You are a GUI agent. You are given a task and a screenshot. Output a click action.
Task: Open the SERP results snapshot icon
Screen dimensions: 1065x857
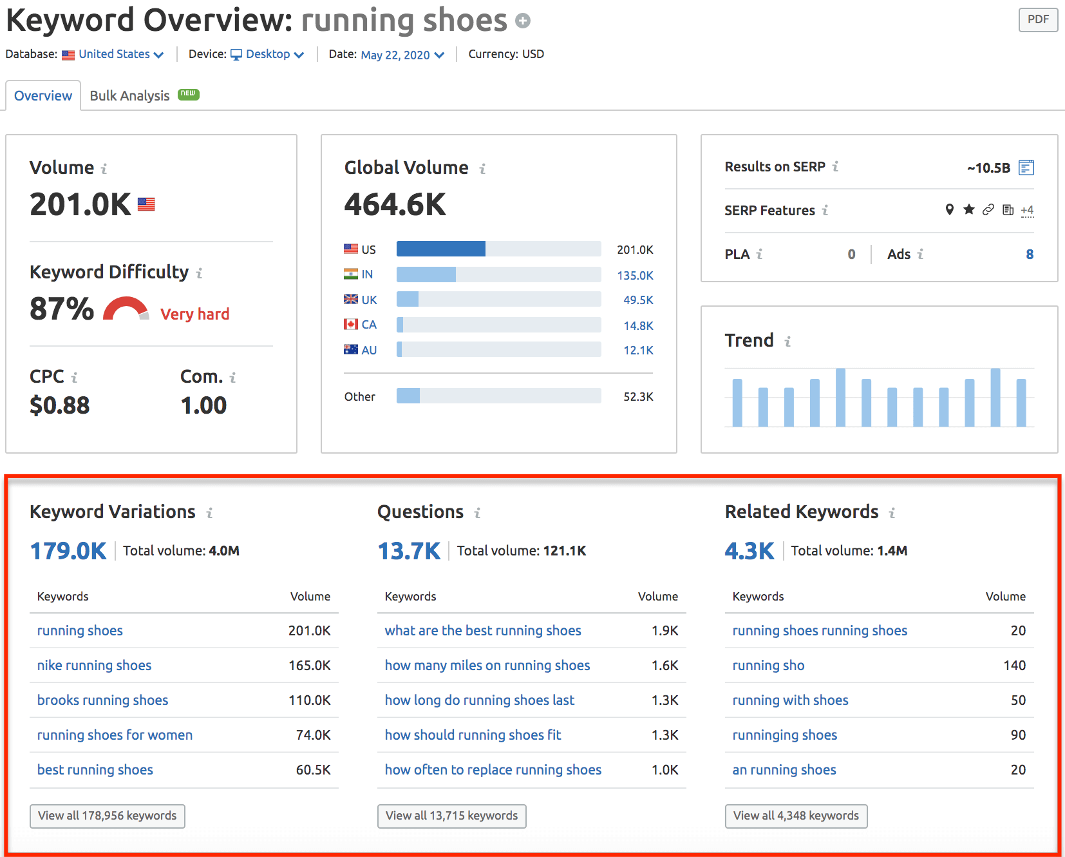pyautogui.click(x=1026, y=168)
